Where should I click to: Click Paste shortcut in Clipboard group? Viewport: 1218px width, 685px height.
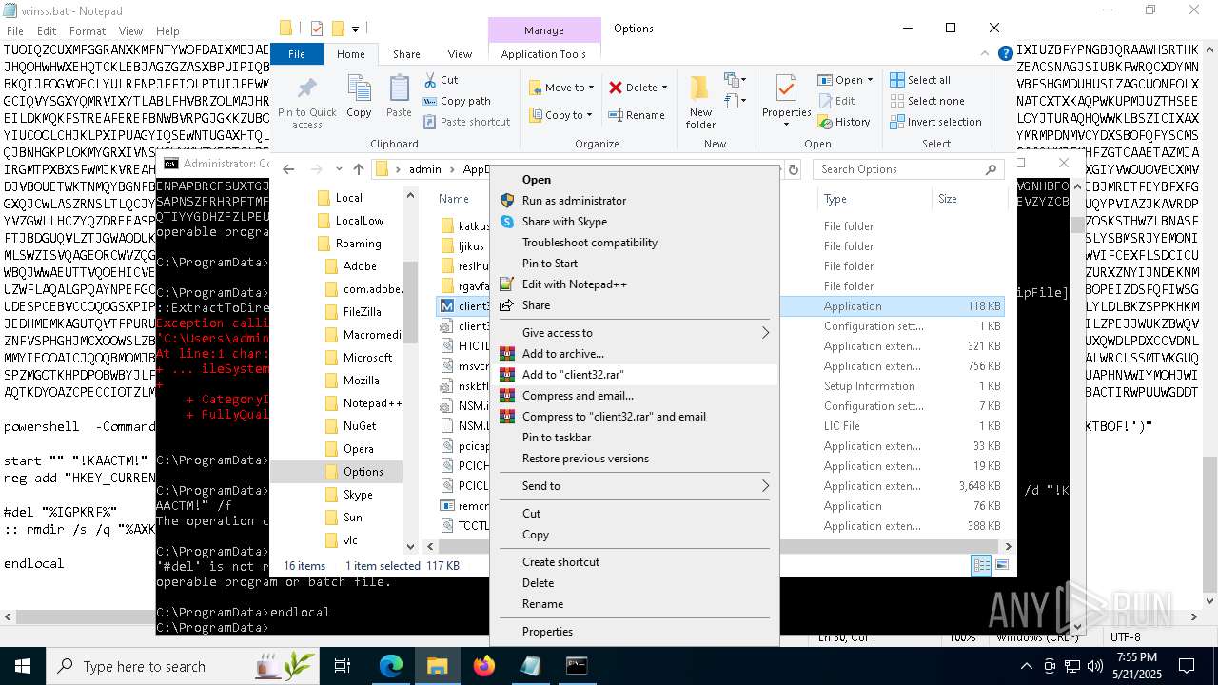466,122
